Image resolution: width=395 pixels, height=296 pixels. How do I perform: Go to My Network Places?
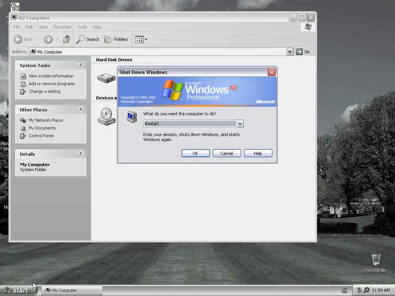(x=46, y=120)
